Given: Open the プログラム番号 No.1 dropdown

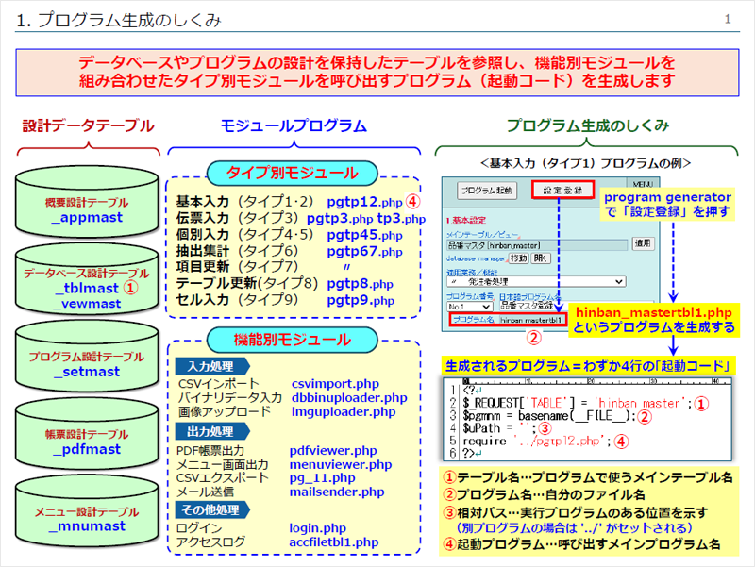Looking at the screenshot, I should point(469,307).
